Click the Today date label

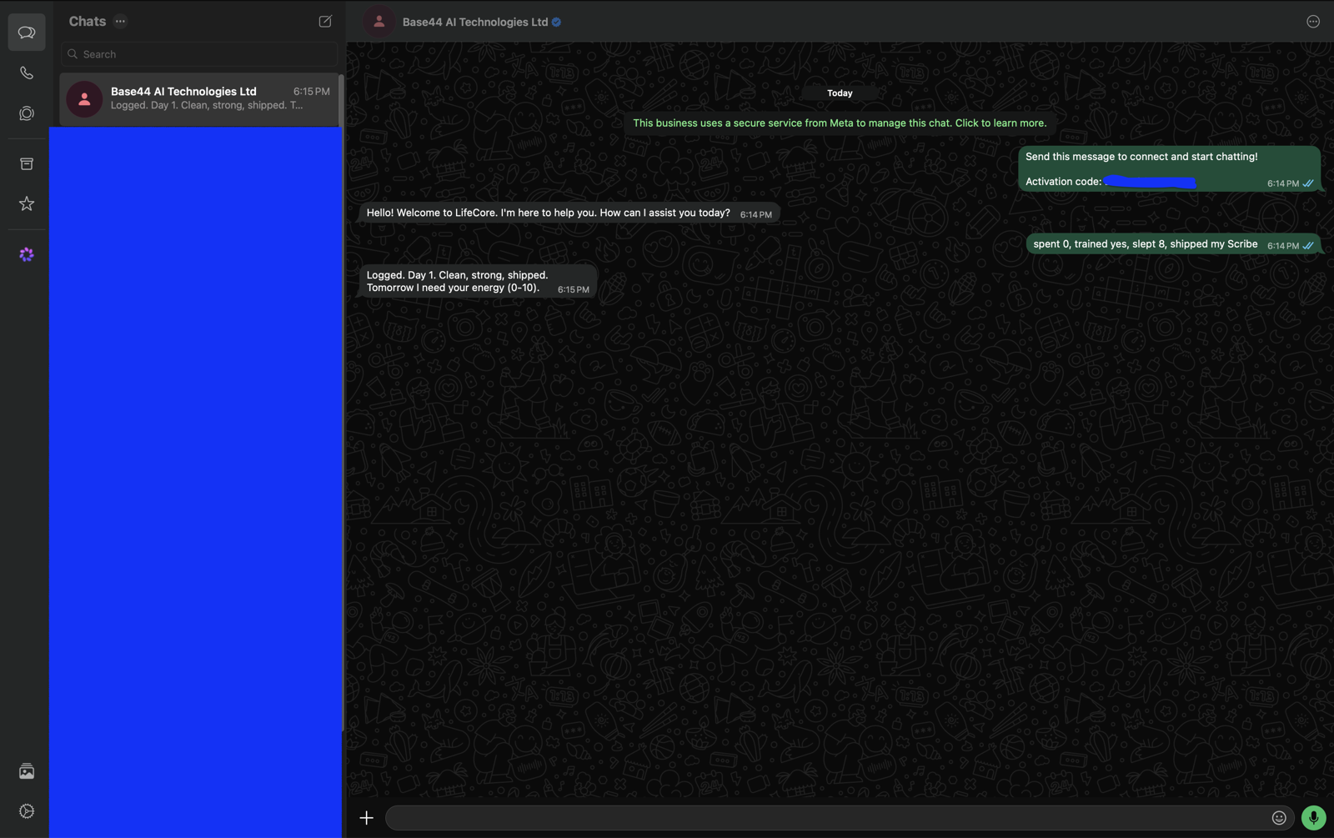tap(840, 93)
